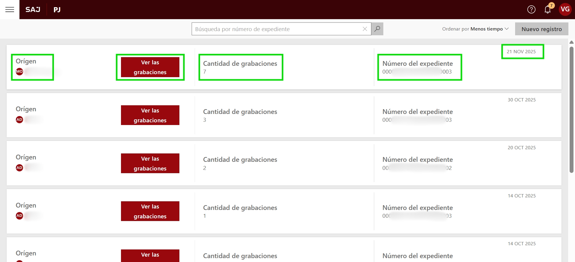The height and width of the screenshot is (262, 575).
Task: Click the magnifying glass search icon
Action: point(377,29)
